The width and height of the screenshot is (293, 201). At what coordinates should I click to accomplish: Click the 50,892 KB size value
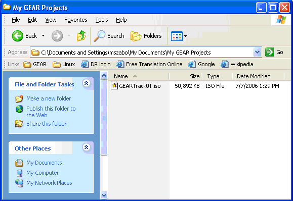tap(187, 86)
